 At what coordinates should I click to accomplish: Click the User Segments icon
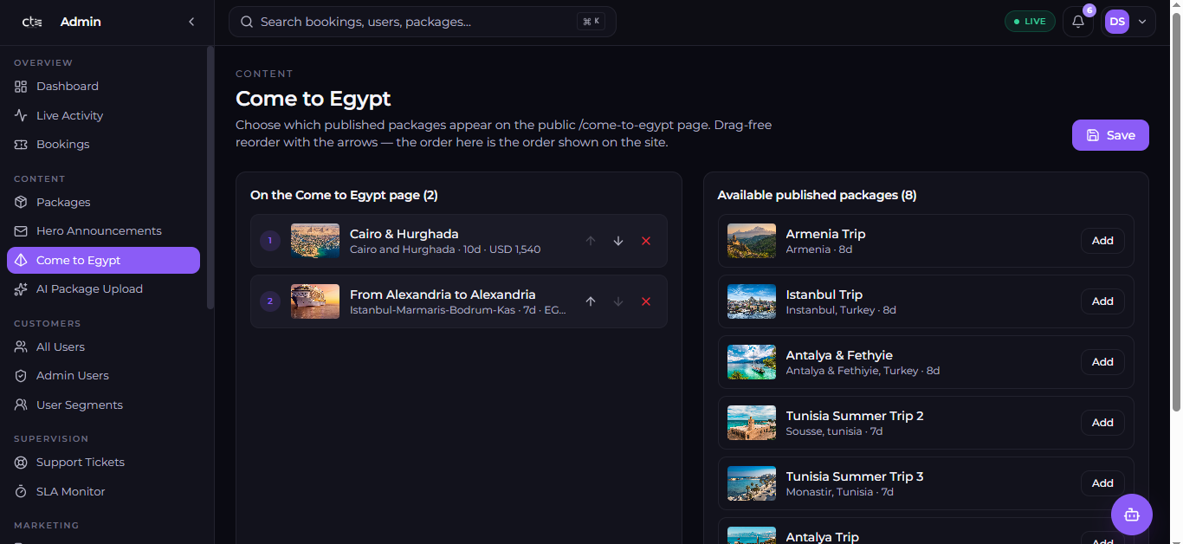pyautogui.click(x=21, y=405)
